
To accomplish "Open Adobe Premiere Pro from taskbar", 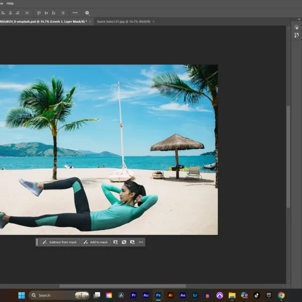I will point(133,295).
